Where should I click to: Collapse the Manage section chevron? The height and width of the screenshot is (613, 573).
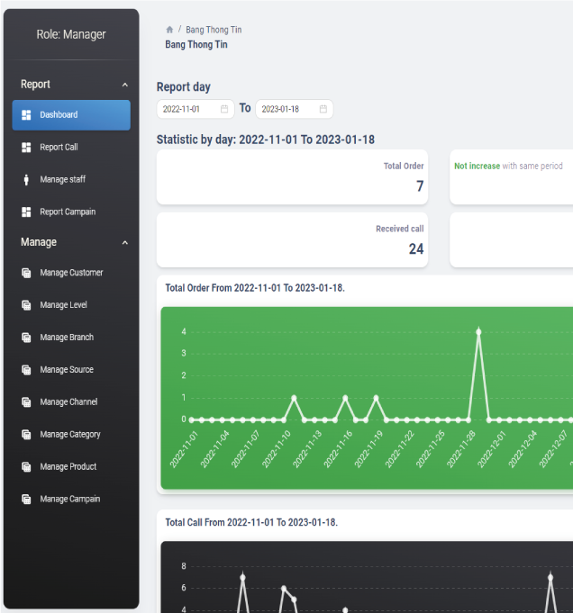[125, 243]
